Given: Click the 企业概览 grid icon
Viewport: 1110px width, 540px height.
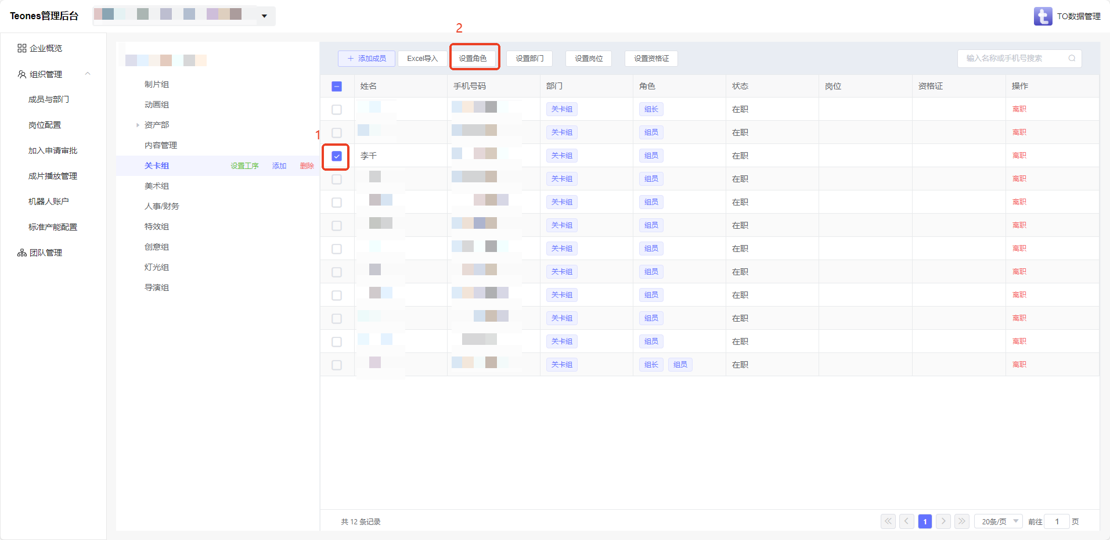Looking at the screenshot, I should pyautogui.click(x=22, y=48).
